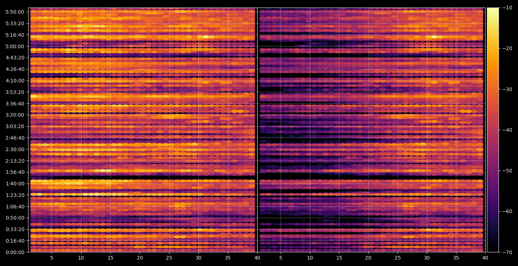Select the 3:36:40 y-axis tick label

pos(15,103)
